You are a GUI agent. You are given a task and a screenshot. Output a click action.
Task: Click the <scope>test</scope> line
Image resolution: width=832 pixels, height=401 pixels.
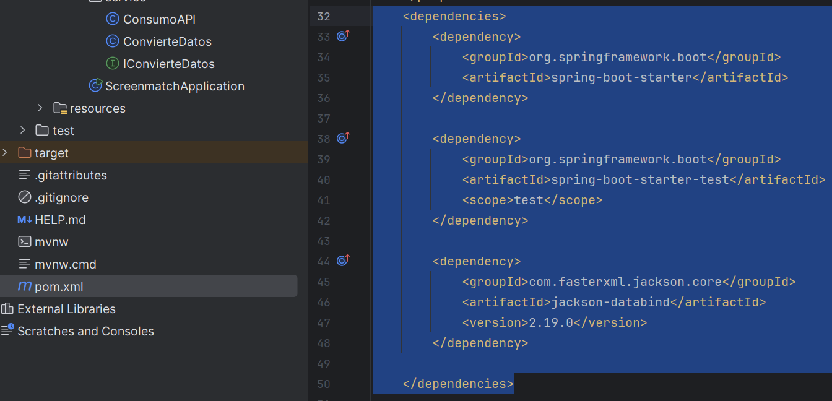[532, 200]
